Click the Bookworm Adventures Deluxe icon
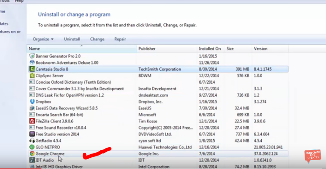 (32, 62)
